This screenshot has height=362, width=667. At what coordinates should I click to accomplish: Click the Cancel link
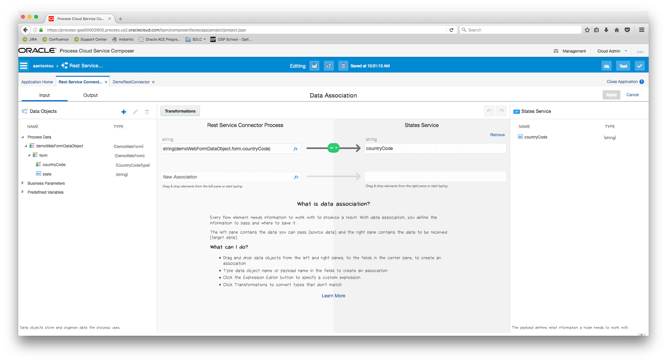(x=632, y=95)
